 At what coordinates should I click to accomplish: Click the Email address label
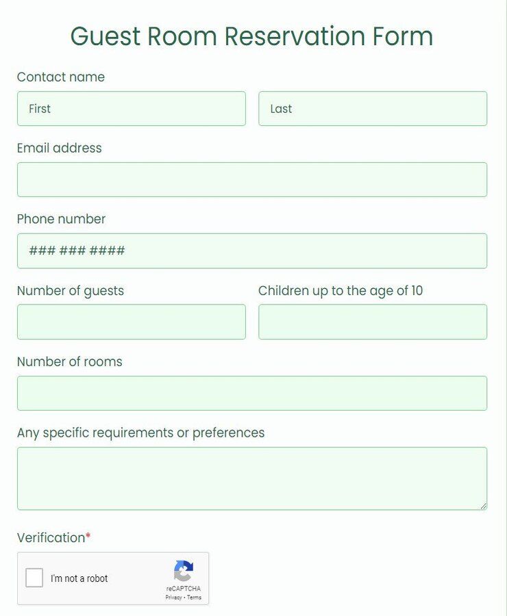click(x=59, y=148)
